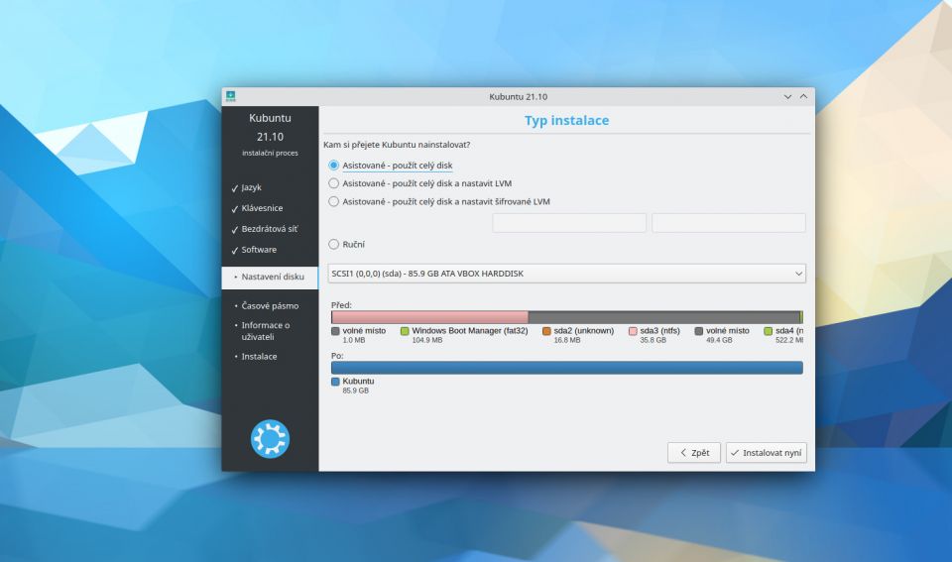The image size is (952, 562).
Task: Click the gray 'volné místo' 1.0 MB legend swatch
Action: coord(335,331)
